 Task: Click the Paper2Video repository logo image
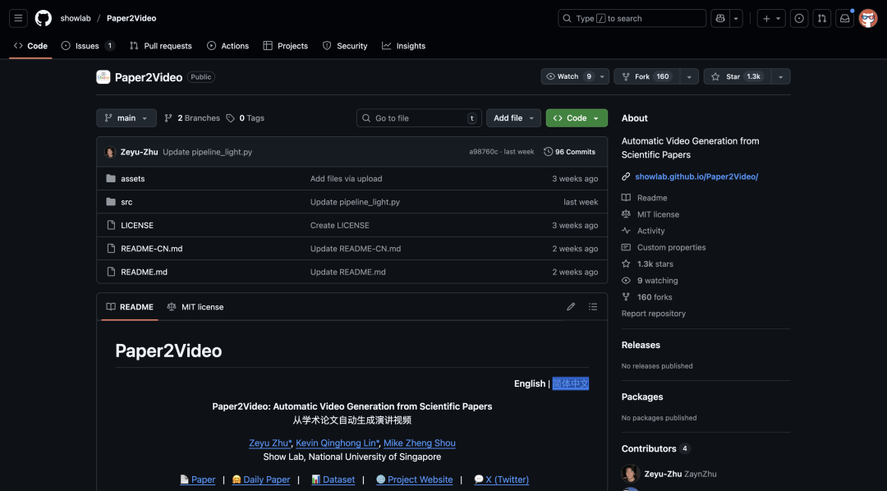103,77
